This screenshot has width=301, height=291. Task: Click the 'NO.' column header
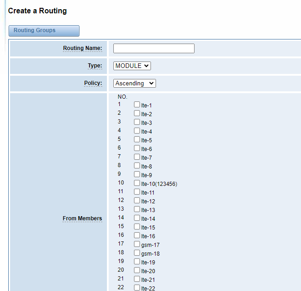click(x=123, y=96)
